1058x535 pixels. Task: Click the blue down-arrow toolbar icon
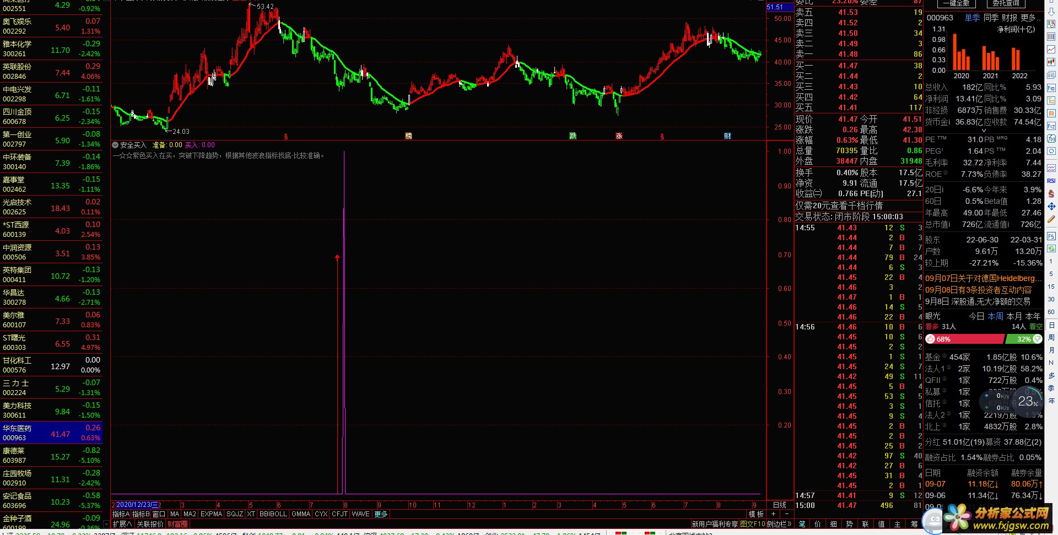point(1051,11)
